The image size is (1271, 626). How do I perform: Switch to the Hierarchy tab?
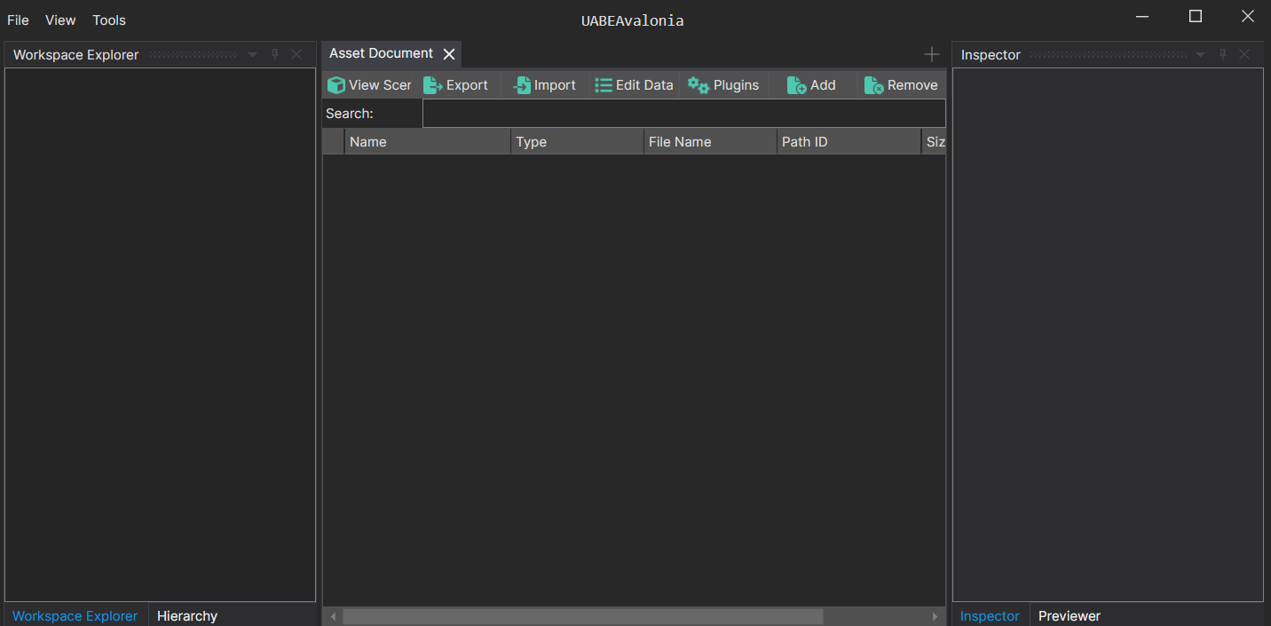[187, 615]
